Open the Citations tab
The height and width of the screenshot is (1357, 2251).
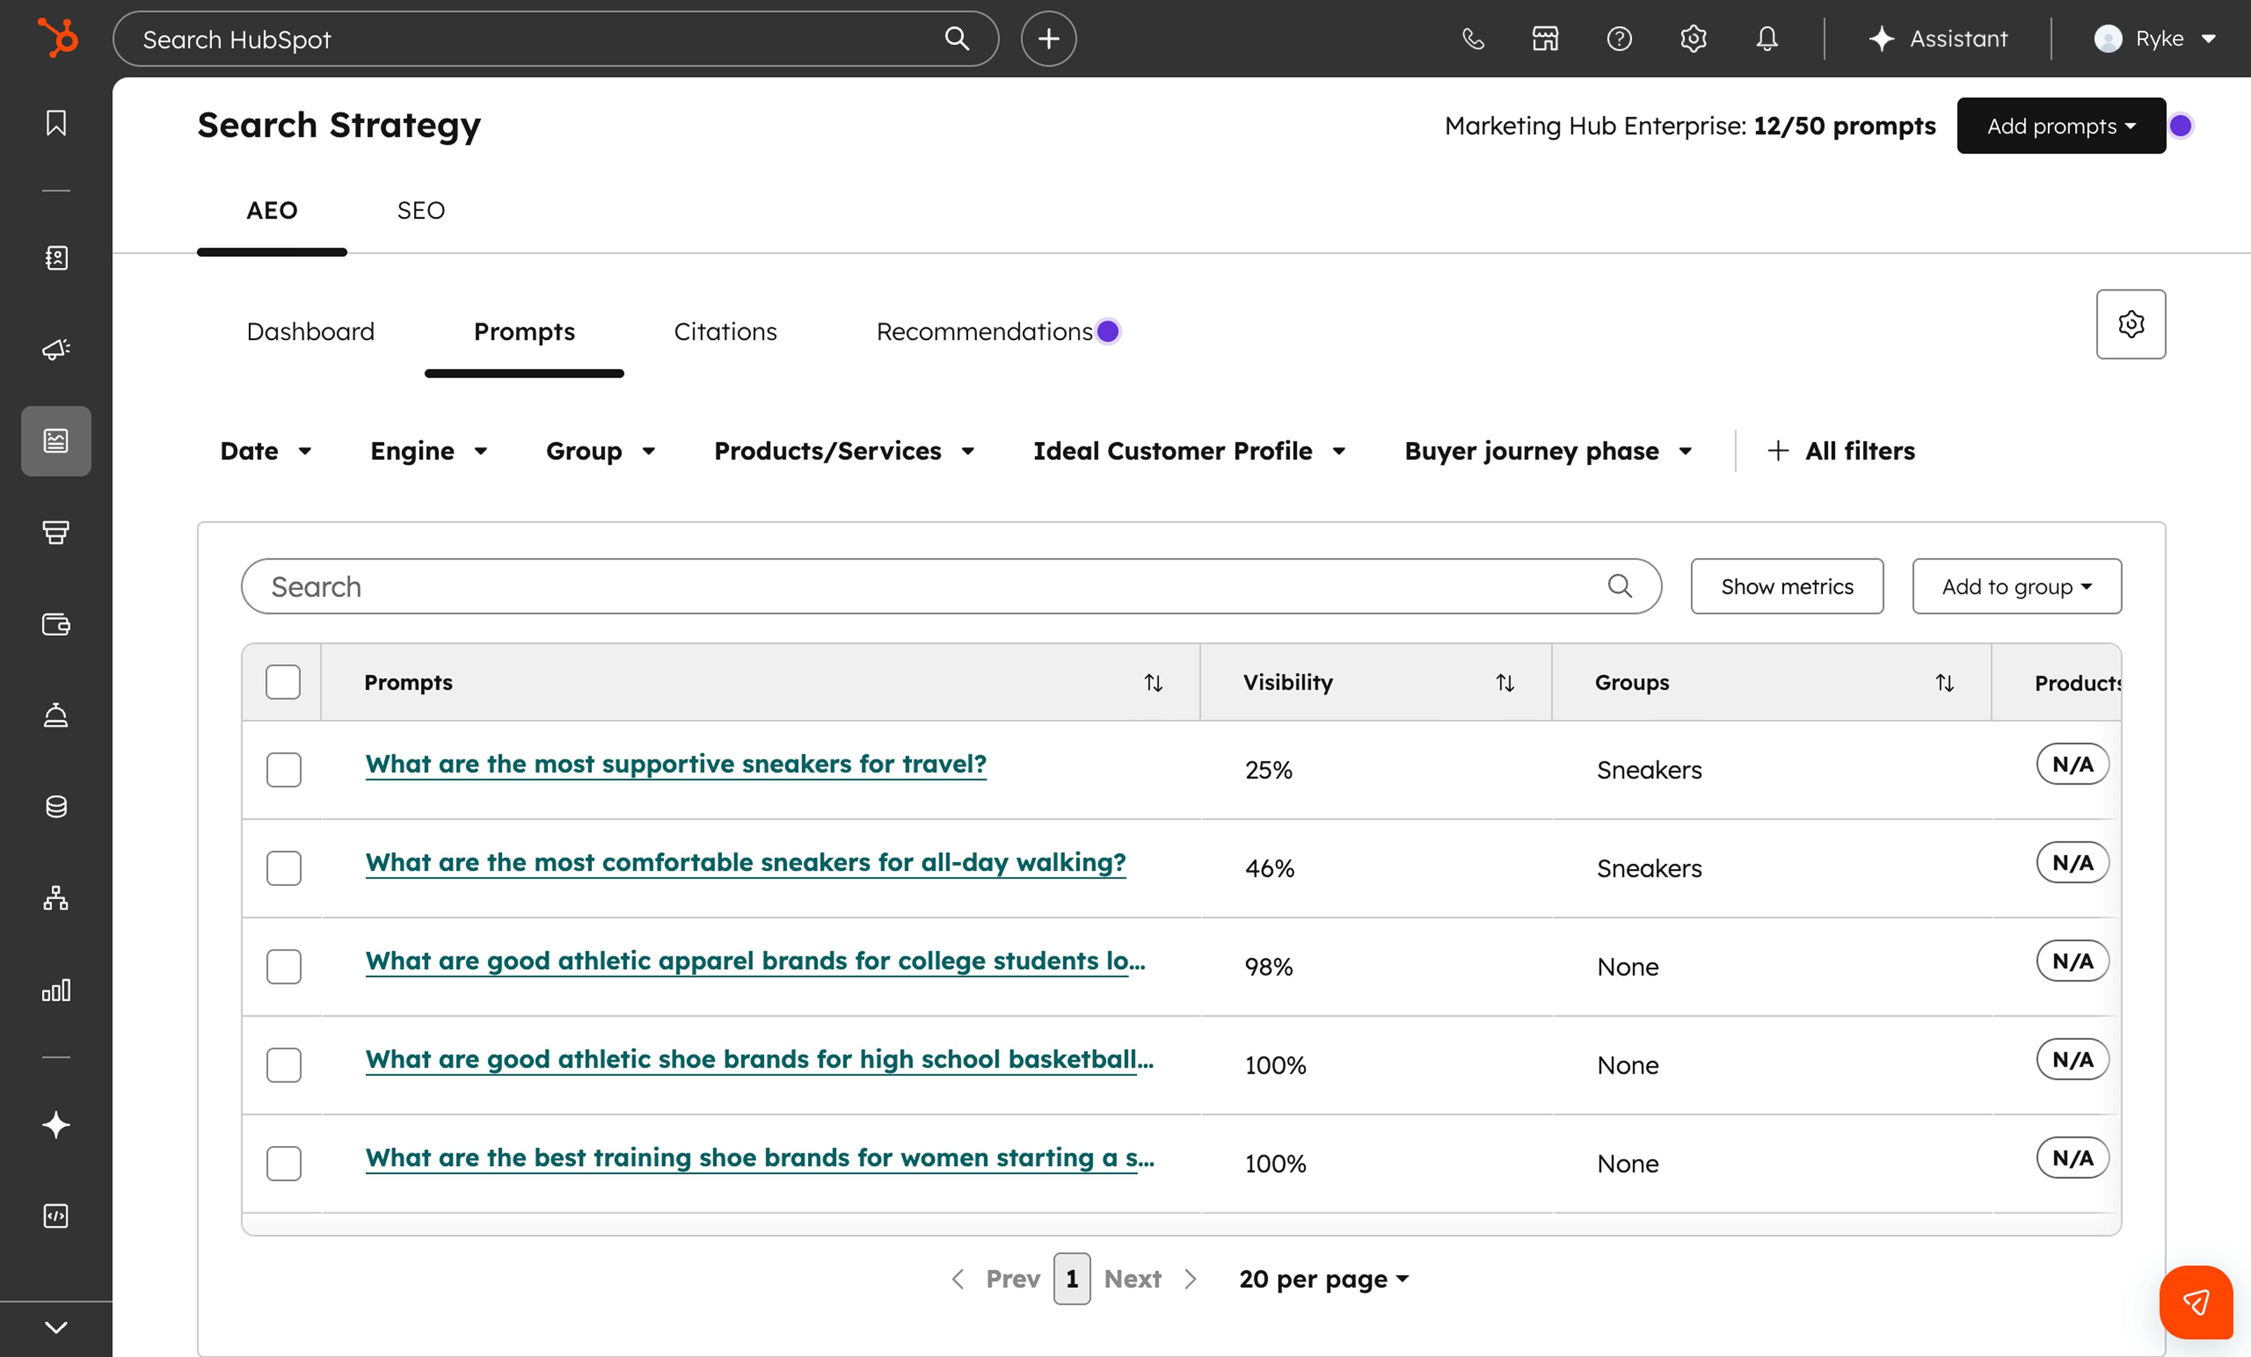725,332
